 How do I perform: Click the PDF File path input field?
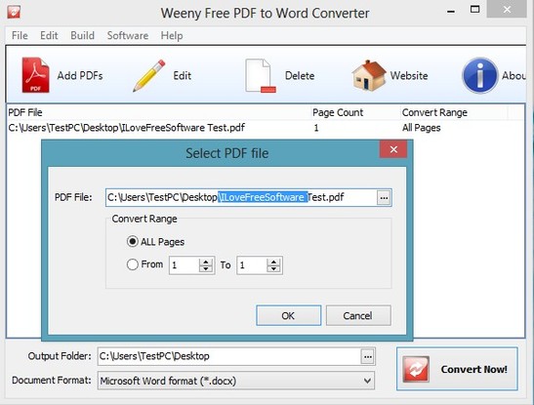(x=241, y=197)
